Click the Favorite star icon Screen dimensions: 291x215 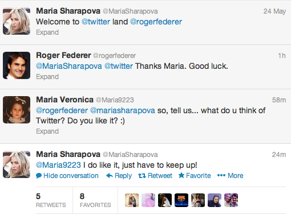coord(181,175)
